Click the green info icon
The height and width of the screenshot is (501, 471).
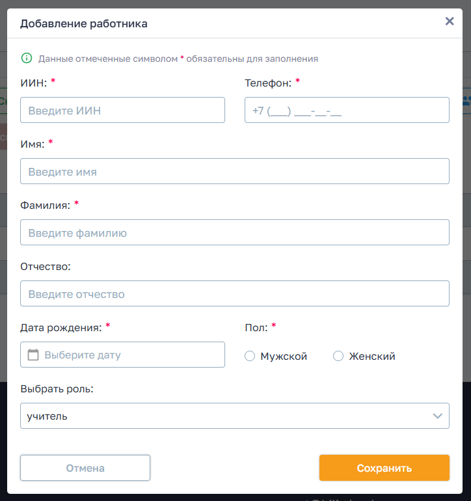click(x=27, y=58)
